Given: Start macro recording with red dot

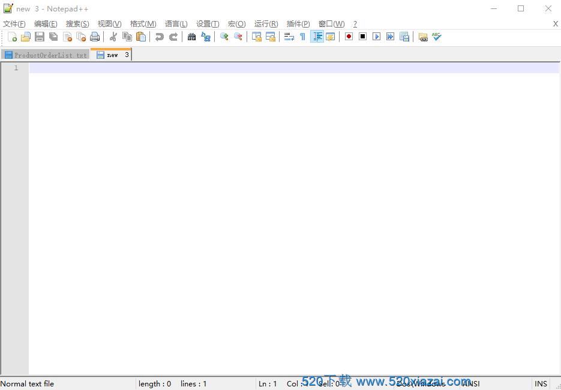Looking at the screenshot, I should pyautogui.click(x=349, y=37).
